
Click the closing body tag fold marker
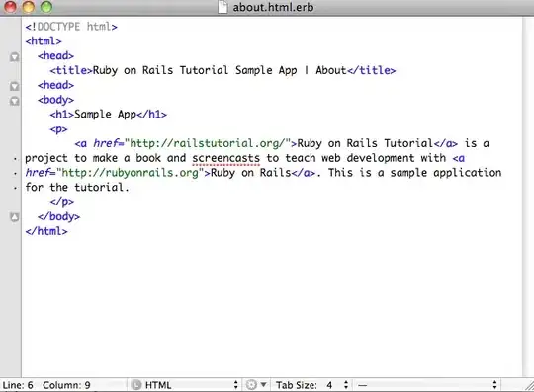pos(14,217)
